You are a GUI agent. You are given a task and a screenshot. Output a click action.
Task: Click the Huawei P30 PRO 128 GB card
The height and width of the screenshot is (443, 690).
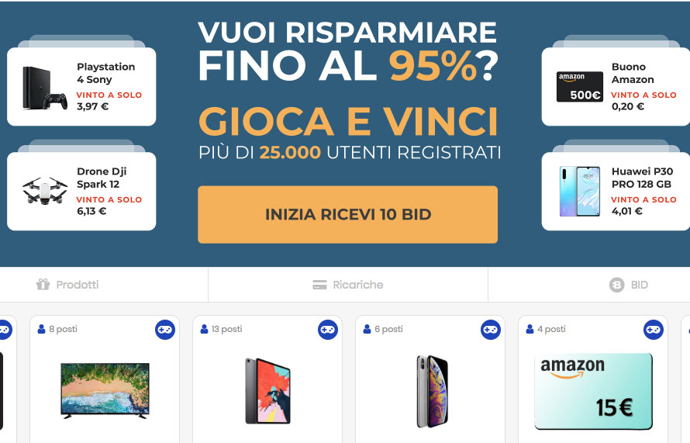coord(616,191)
